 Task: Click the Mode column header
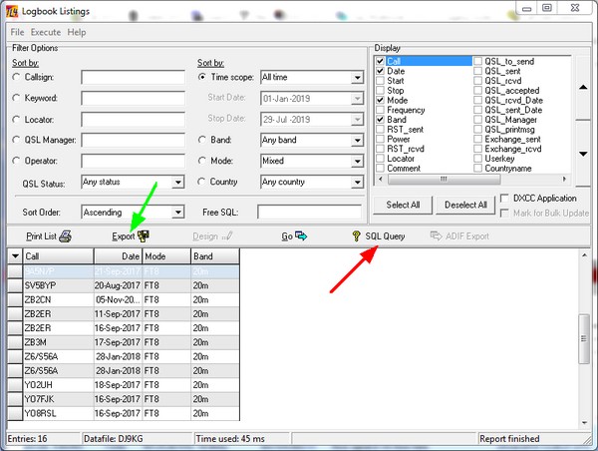click(166, 256)
